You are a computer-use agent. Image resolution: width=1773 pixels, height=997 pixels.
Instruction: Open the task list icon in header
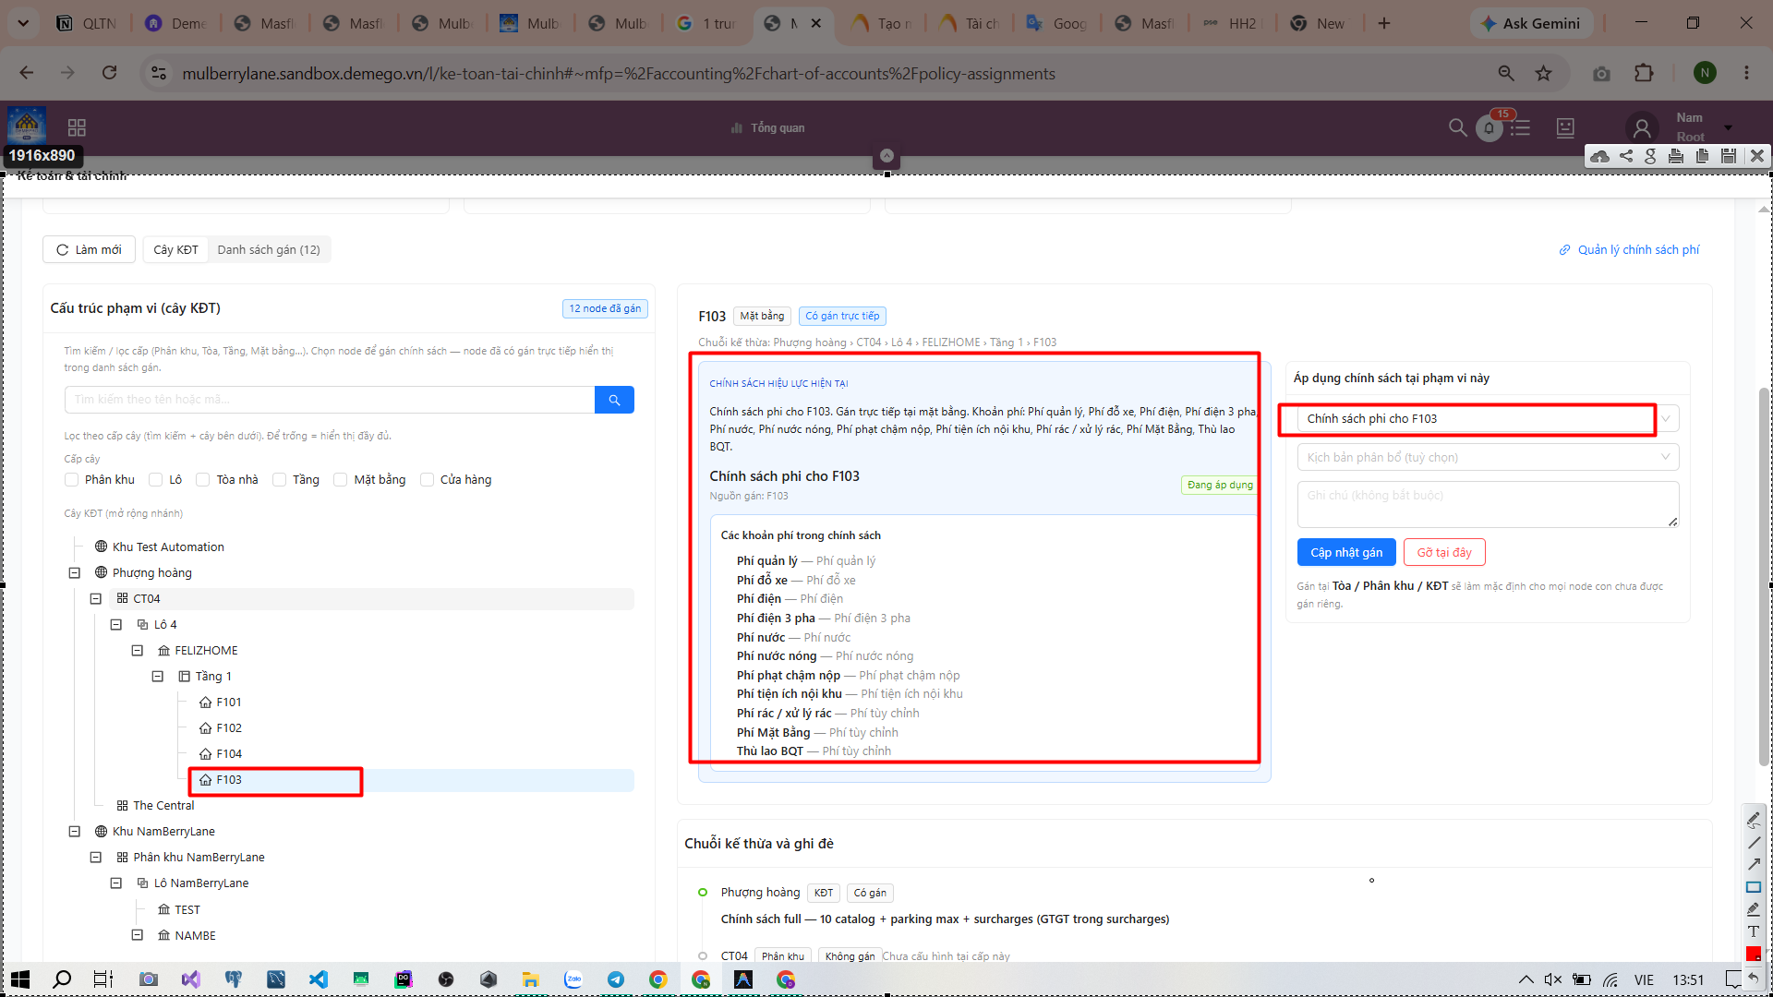[x=1520, y=127]
